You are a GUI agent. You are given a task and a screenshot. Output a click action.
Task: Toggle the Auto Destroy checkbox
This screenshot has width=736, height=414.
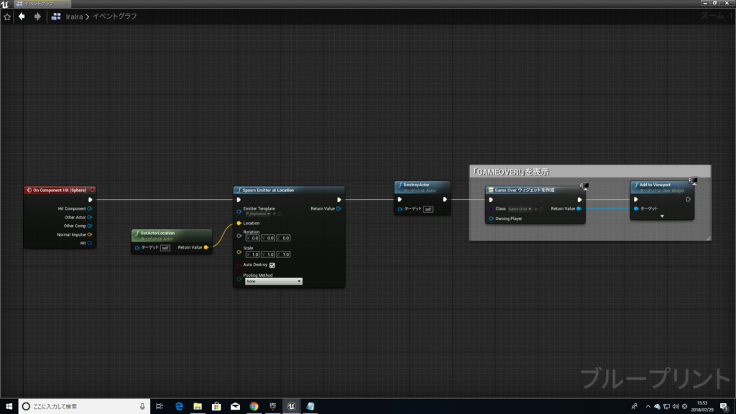point(272,265)
